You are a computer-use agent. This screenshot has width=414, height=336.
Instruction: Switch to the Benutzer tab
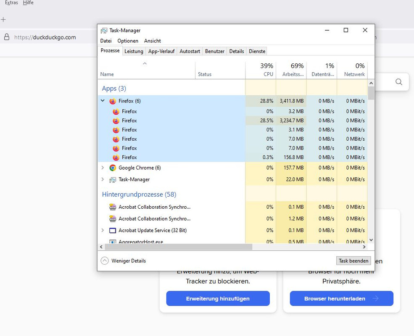pyautogui.click(x=215, y=51)
